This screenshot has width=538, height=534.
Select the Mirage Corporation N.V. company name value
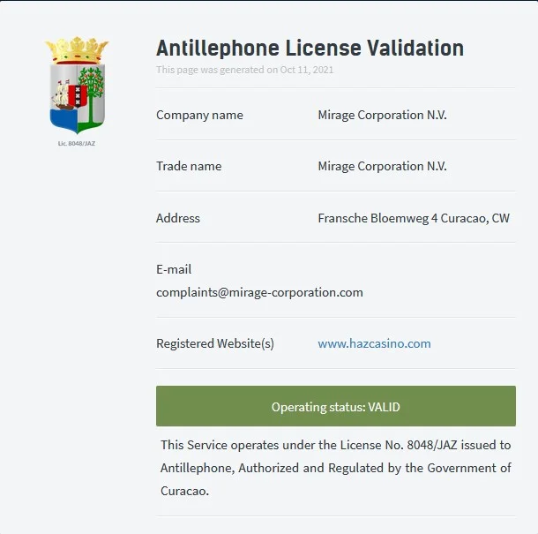(382, 115)
